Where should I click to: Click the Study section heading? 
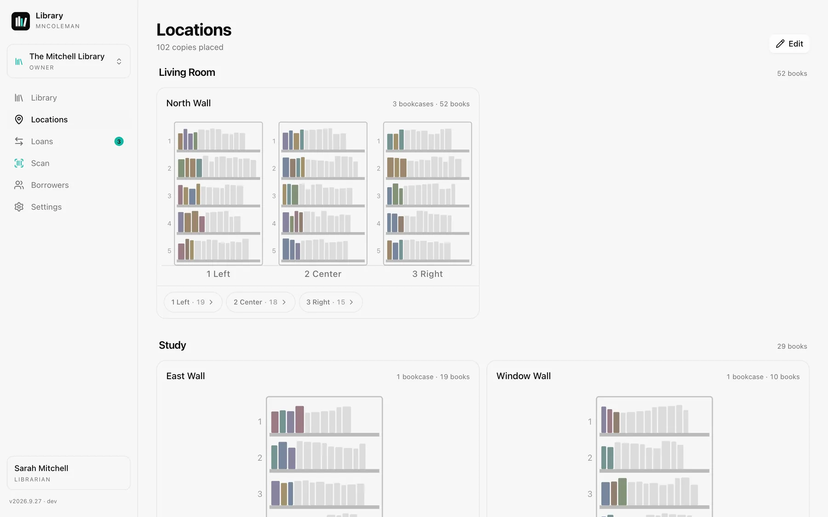click(172, 345)
